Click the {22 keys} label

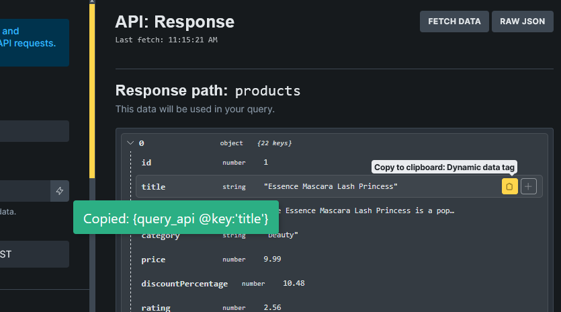(274, 143)
